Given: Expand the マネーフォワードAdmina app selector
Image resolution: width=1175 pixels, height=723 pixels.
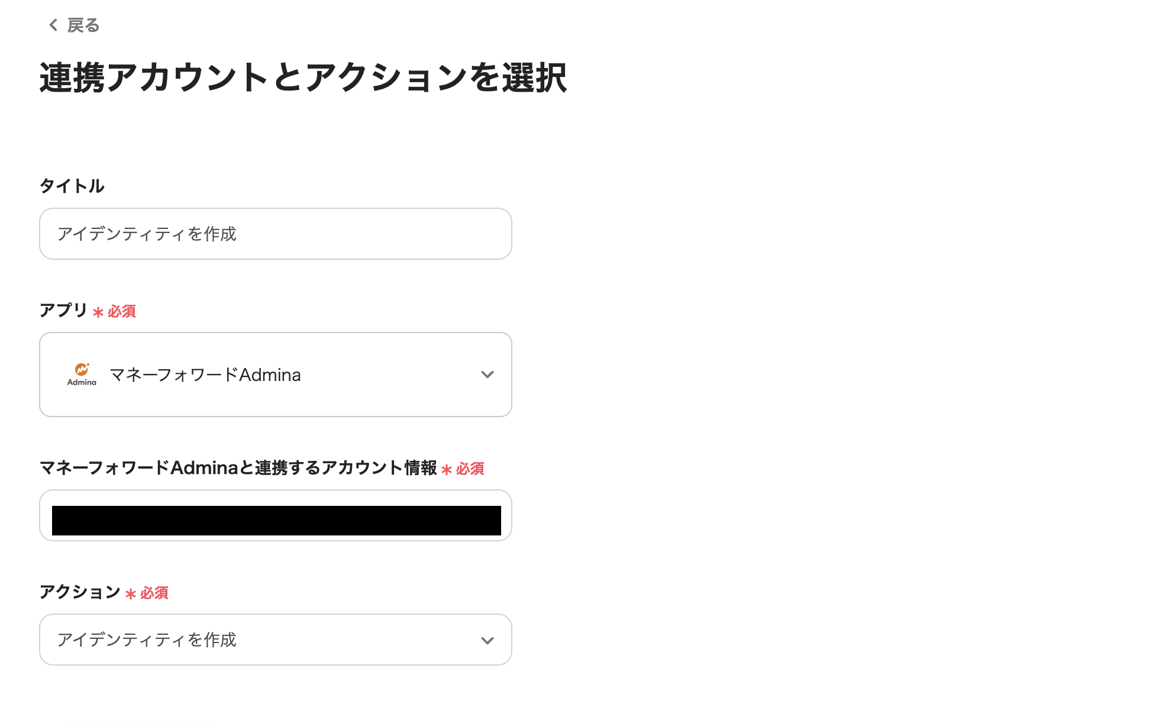Looking at the screenshot, I should (275, 375).
